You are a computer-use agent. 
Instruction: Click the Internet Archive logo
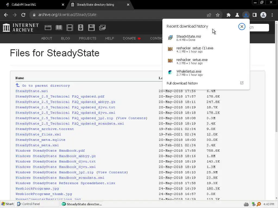coord(21,28)
